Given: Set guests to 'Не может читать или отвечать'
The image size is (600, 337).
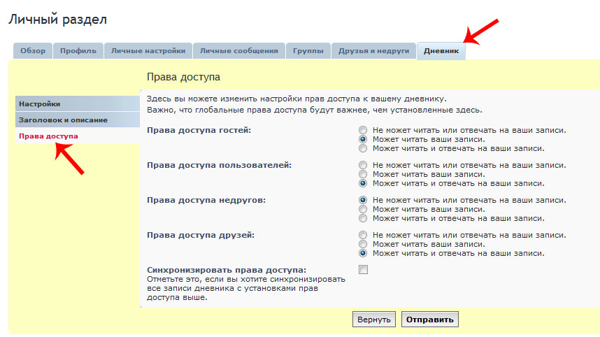Looking at the screenshot, I should tap(363, 130).
